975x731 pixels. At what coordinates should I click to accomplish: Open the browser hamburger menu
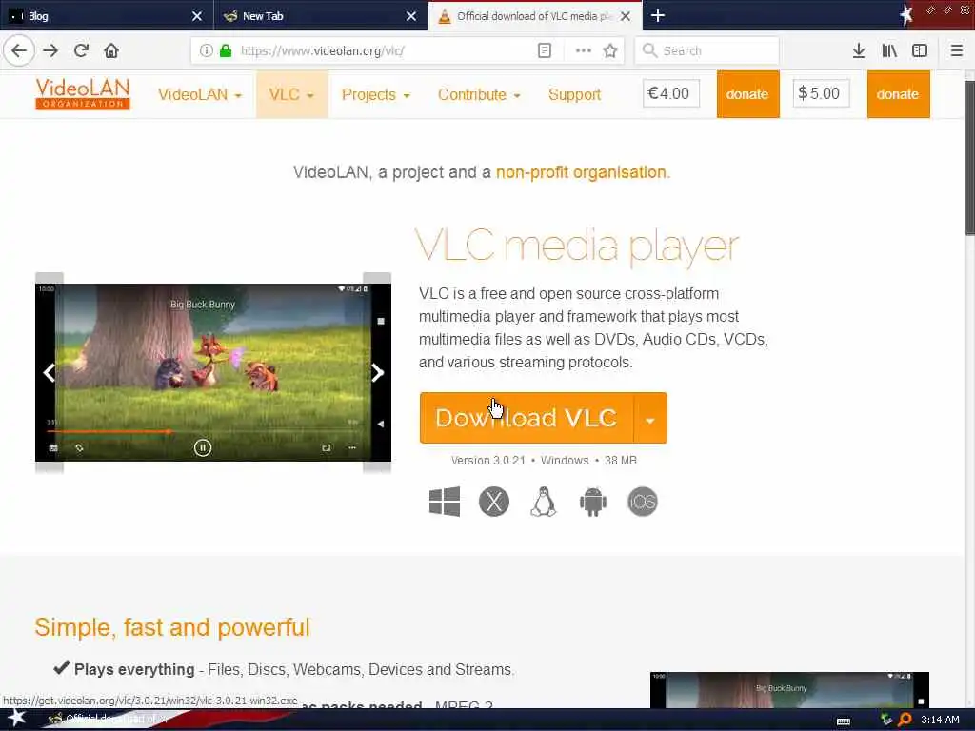coord(957,50)
